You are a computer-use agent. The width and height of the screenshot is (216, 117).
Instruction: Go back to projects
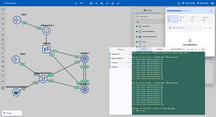pos(10,3)
